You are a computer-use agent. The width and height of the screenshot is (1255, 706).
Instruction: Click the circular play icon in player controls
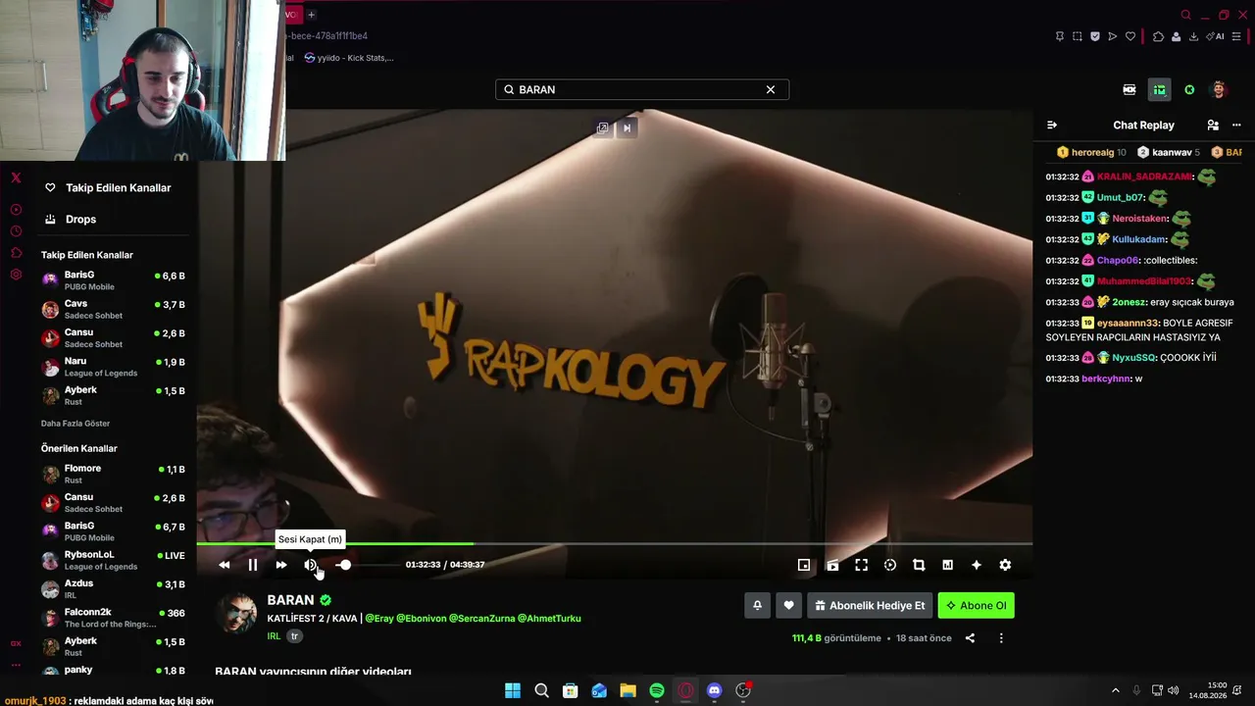[890, 565]
